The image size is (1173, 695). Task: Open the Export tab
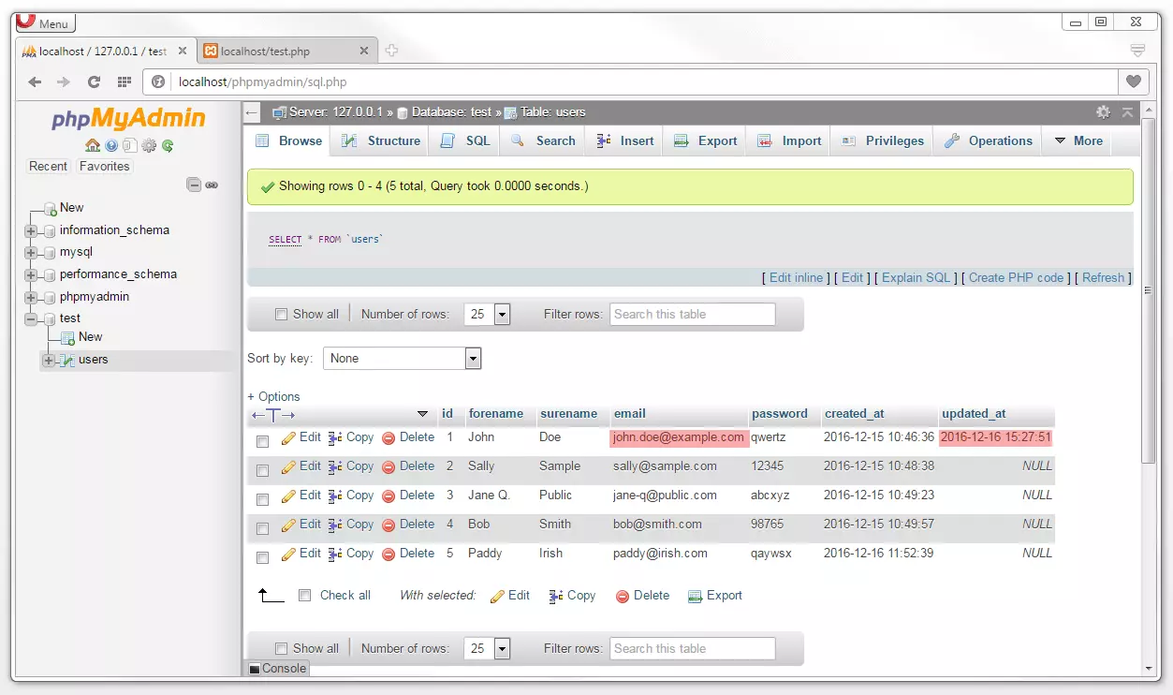pyautogui.click(x=706, y=140)
